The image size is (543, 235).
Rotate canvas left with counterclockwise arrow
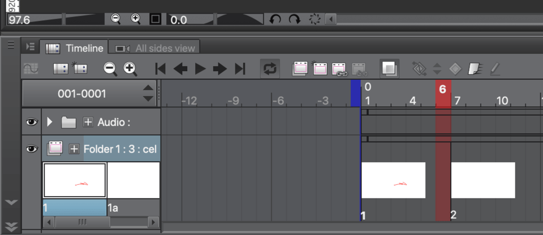(x=275, y=19)
